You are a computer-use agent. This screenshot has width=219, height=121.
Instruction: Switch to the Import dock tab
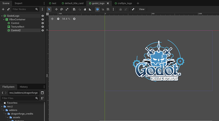click(x=18, y=3)
